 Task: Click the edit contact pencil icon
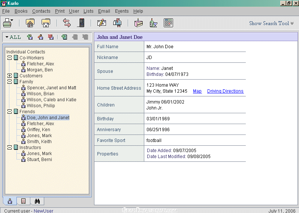(x=102, y=23)
